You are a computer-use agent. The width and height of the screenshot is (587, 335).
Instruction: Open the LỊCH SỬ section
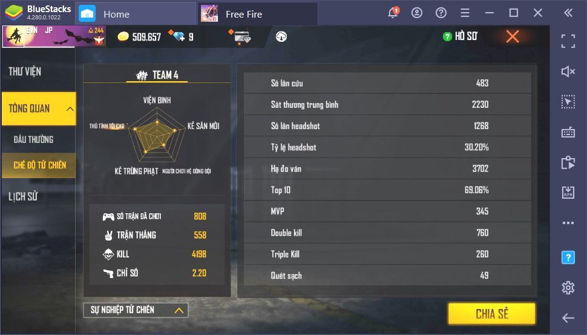click(23, 196)
